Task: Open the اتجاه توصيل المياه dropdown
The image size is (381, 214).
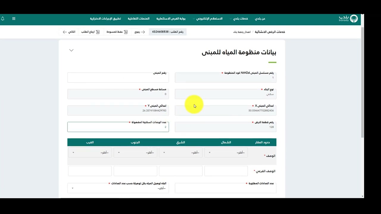Action: (x=118, y=188)
